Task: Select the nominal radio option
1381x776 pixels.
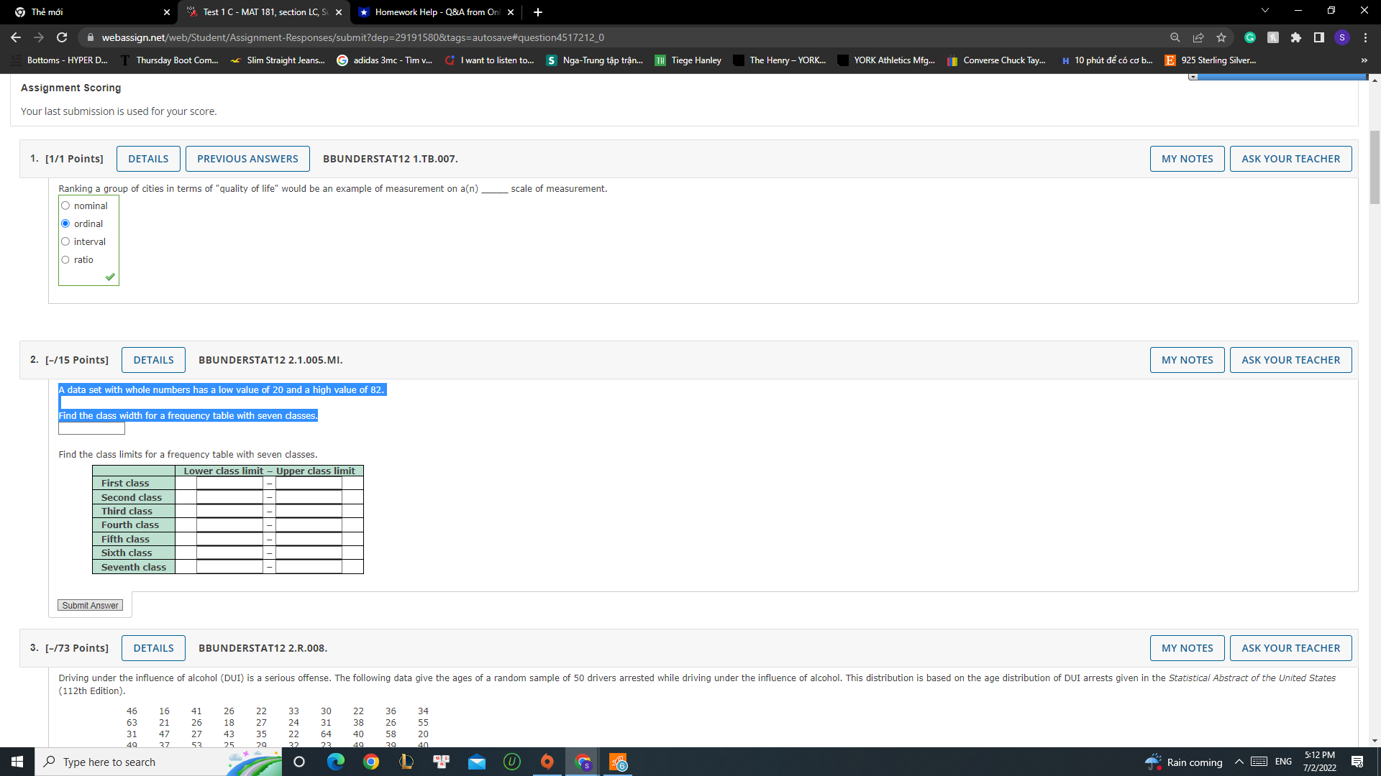Action: (65, 205)
